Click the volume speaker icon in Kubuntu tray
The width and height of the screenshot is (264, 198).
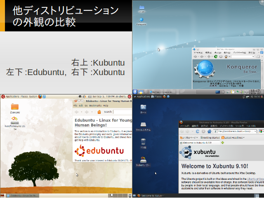click(x=241, y=92)
